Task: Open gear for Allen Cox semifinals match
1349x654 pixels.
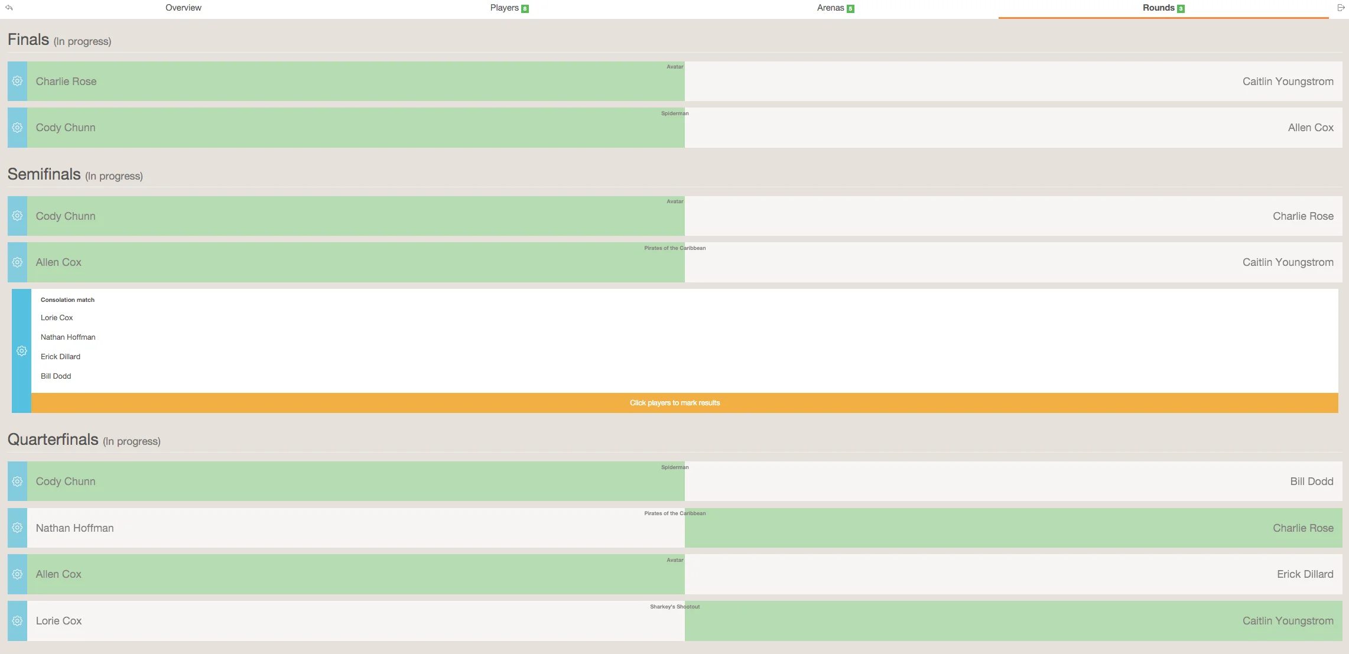Action: [17, 262]
